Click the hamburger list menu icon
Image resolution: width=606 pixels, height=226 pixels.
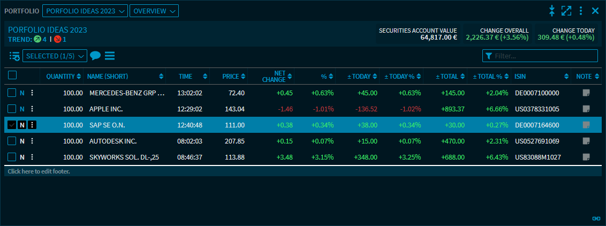coord(110,56)
